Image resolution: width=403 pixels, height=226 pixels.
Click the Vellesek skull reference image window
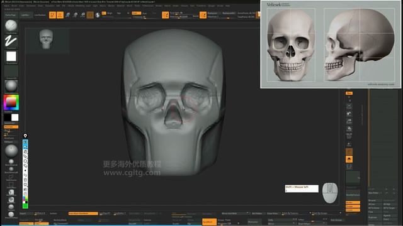(x=331, y=45)
